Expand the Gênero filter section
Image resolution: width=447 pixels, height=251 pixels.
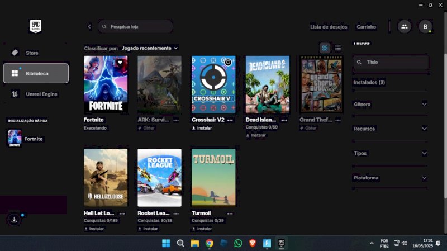[x=391, y=104]
